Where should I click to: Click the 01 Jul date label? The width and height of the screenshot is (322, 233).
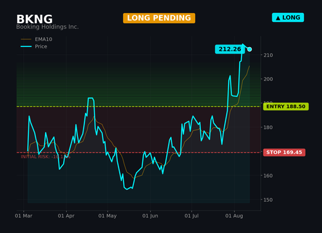[192, 216]
